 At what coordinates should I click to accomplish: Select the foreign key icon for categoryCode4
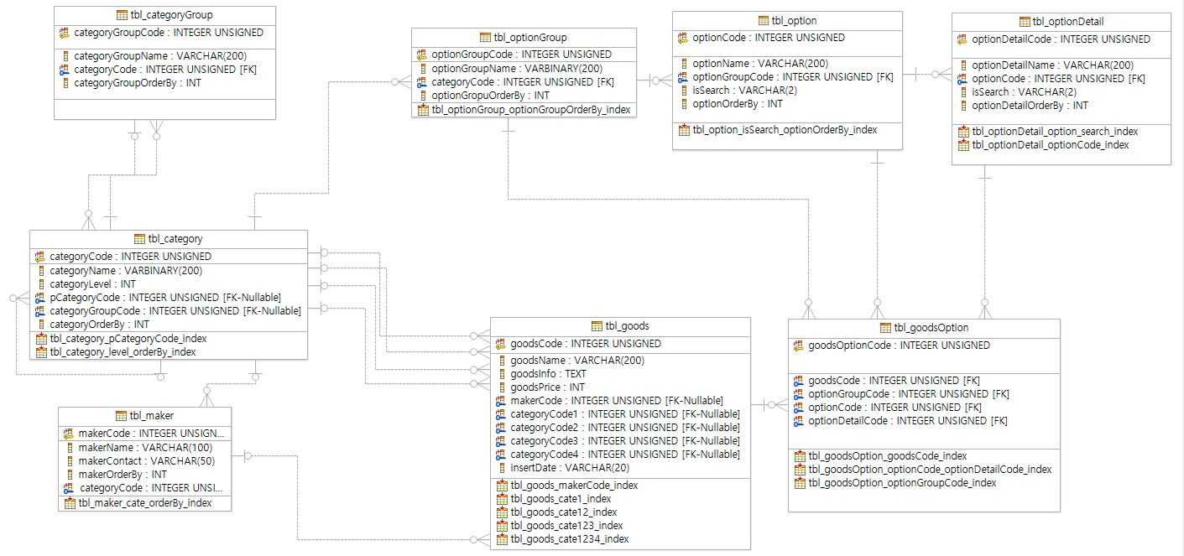coord(502,455)
